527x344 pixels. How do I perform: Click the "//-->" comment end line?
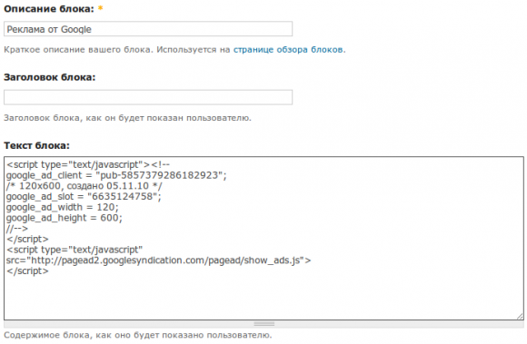[x=16, y=229]
